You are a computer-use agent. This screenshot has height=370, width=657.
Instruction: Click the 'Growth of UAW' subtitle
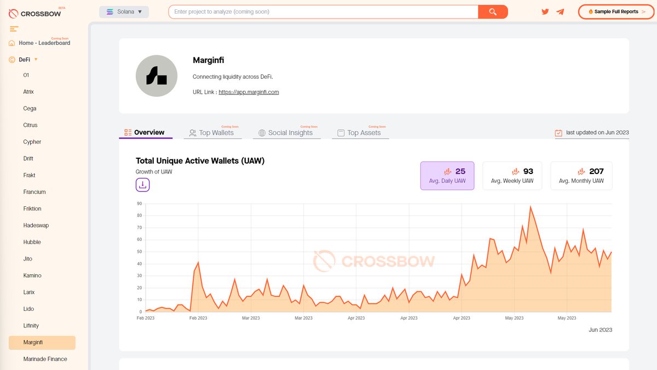pos(154,172)
